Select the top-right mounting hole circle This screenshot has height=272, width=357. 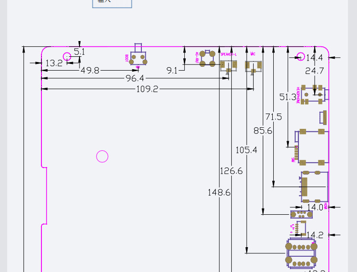click(300, 57)
